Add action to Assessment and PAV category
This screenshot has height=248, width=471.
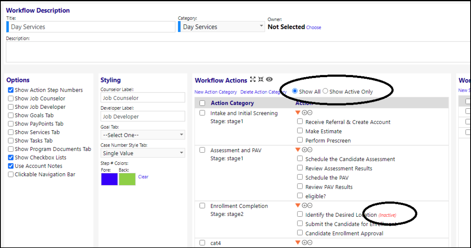304,150
